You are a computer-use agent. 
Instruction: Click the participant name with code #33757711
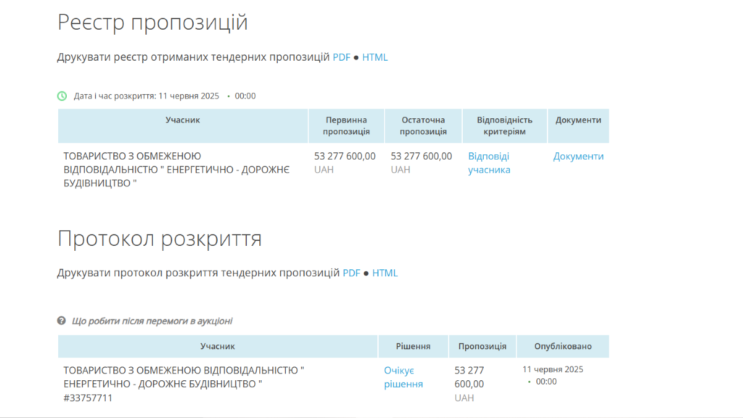point(184,384)
